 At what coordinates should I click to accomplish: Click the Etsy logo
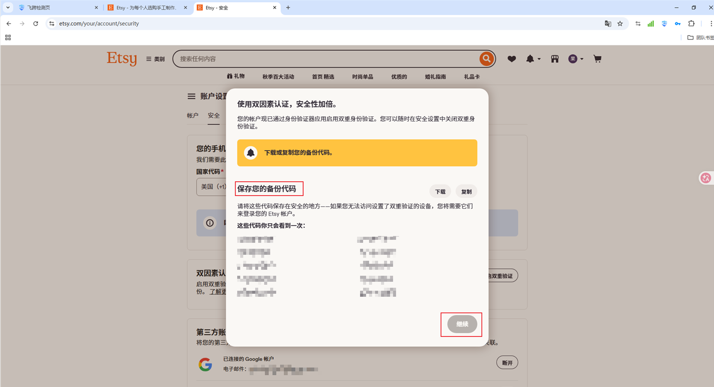122,58
